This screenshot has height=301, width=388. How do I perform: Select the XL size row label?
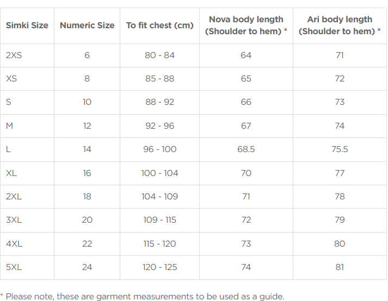pyautogui.click(x=11, y=173)
